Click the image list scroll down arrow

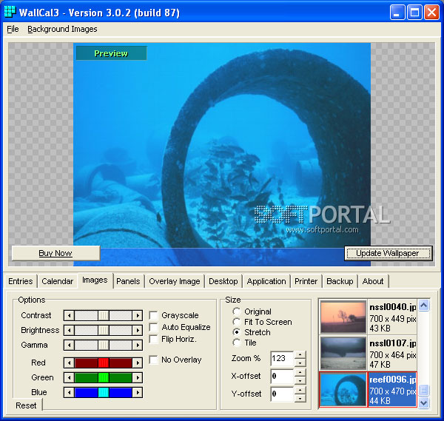(x=423, y=403)
